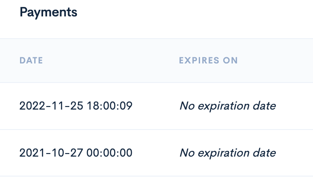This screenshot has height=181, width=313.
Task: Click the Payments section heading
Action: tap(48, 13)
